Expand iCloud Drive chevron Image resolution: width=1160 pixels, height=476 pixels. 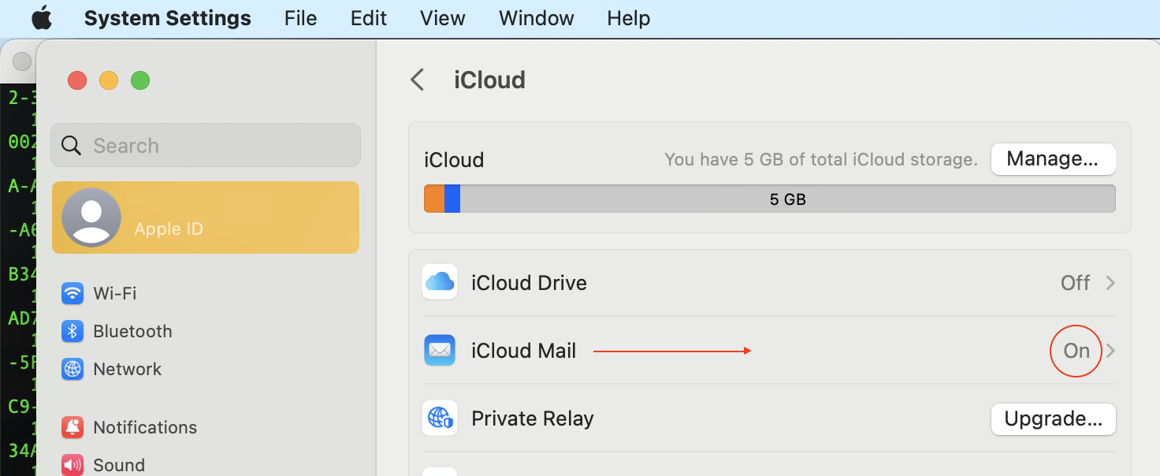point(1110,283)
